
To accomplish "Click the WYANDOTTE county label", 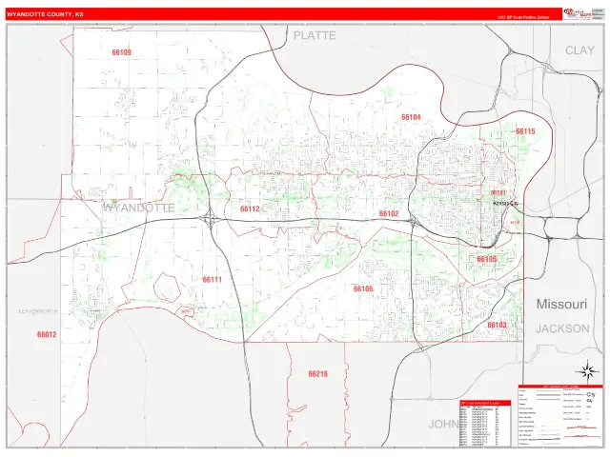I will (x=138, y=208).
